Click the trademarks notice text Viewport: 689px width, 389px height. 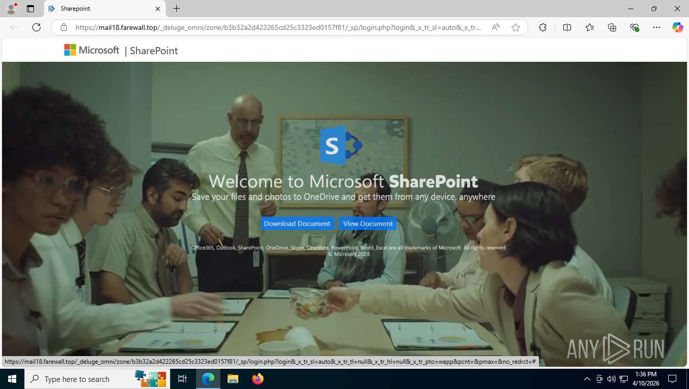348,248
